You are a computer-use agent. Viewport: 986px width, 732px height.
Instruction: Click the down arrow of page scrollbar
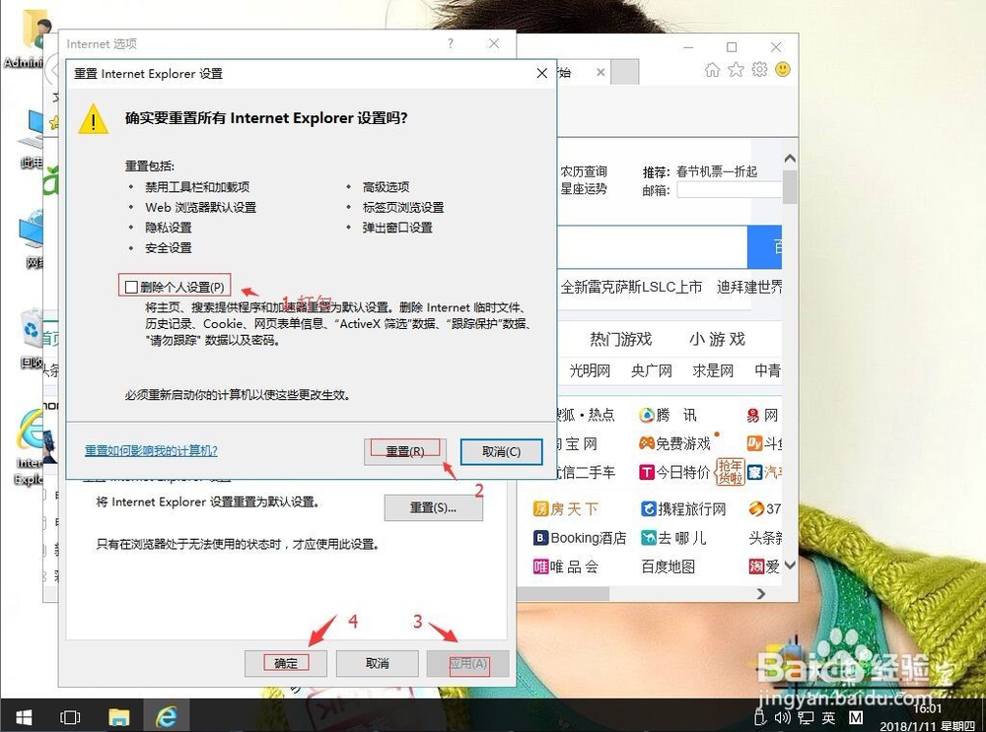pos(791,565)
